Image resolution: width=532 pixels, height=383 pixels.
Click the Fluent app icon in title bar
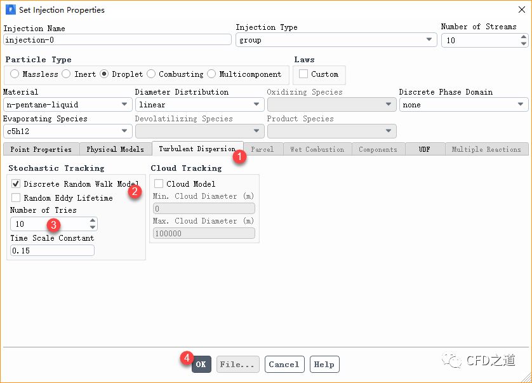[10, 10]
